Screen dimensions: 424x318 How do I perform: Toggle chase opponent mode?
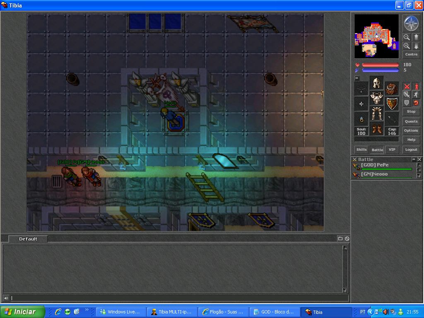[416, 95]
